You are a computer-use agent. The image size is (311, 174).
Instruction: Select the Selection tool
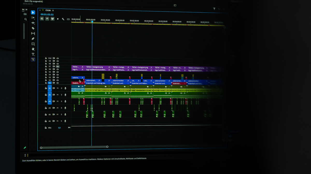pyautogui.click(x=33, y=12)
